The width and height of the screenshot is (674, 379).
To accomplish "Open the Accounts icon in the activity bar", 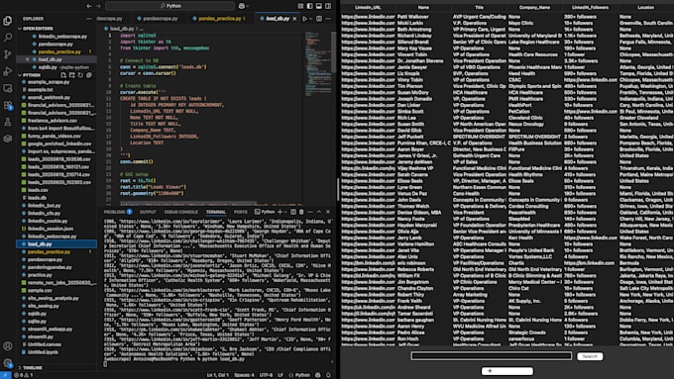I will tap(8, 346).
